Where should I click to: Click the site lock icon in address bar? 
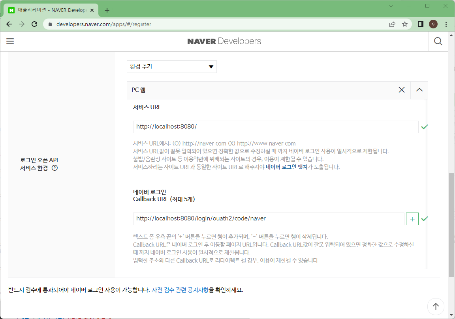pos(50,24)
